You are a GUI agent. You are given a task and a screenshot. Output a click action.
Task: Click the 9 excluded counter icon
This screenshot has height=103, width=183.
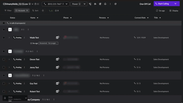(x=57, y=11)
